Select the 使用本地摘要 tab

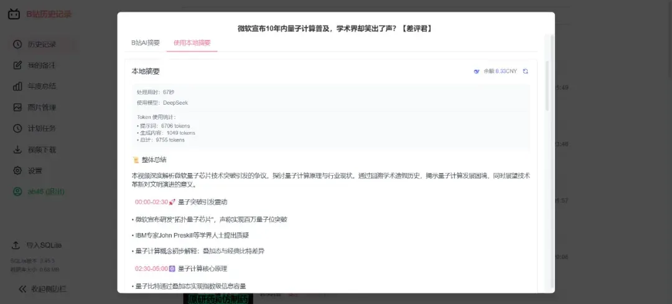tap(192, 43)
